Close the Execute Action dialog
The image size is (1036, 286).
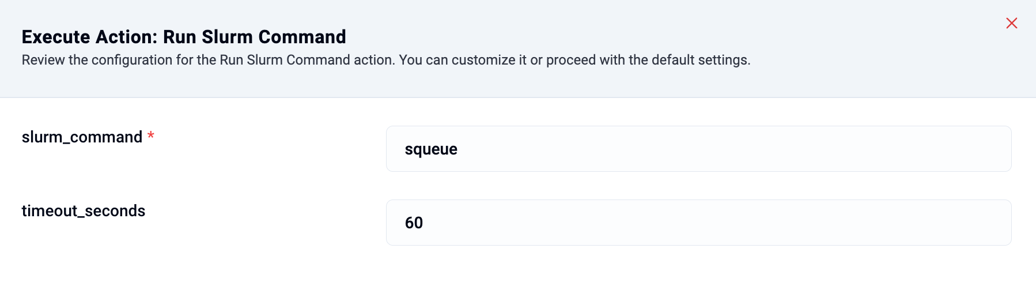click(x=1011, y=23)
